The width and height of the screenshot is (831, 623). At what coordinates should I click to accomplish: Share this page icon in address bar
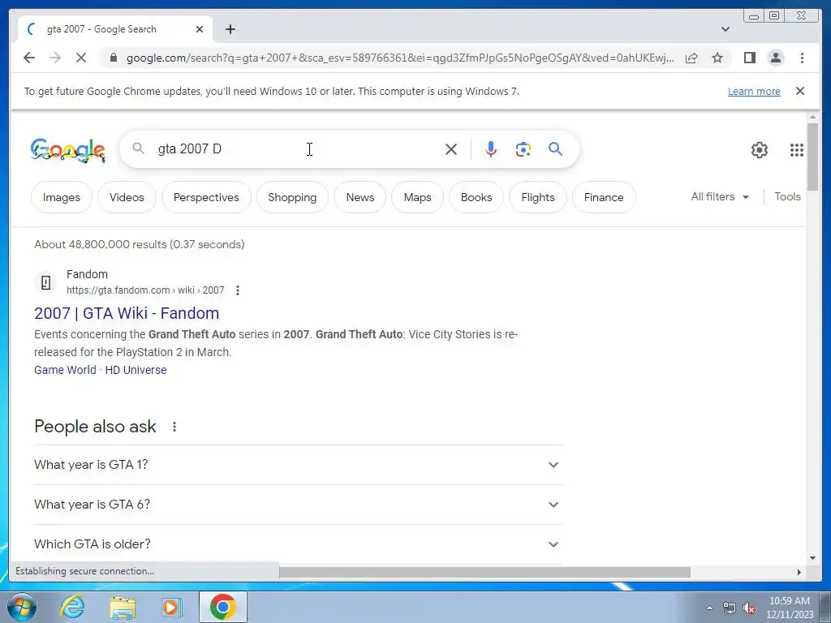[691, 58]
